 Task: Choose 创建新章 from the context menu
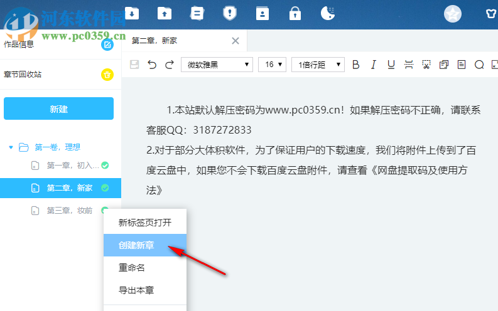(x=145, y=245)
